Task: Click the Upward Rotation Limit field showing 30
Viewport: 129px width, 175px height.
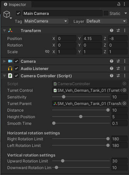Action: pyautogui.click(x=119, y=161)
